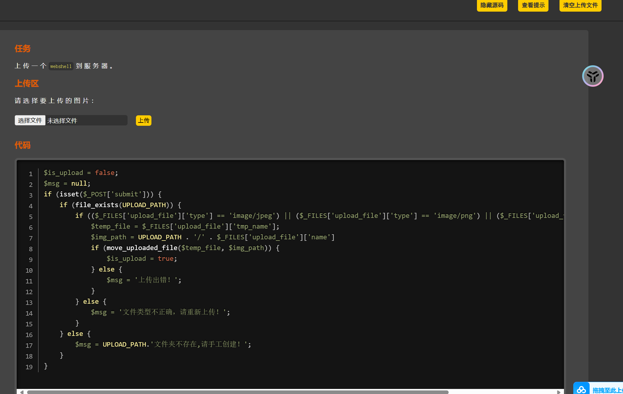Click the 代码 section heading
This screenshot has height=394, width=623.
pos(23,145)
